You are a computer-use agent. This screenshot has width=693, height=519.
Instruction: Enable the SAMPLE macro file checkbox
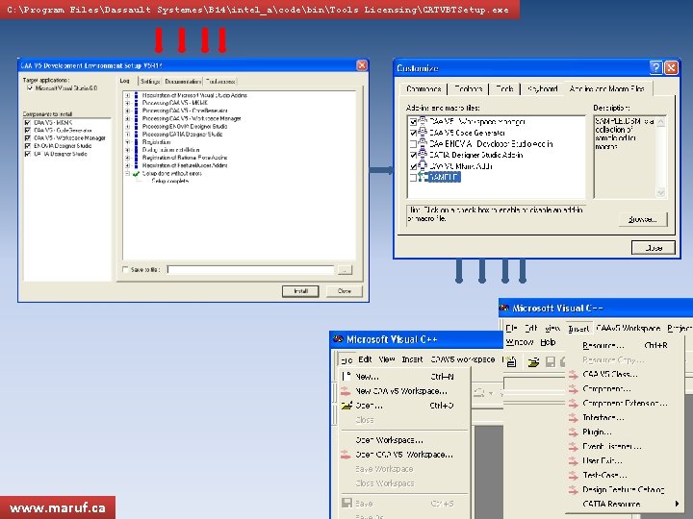413,178
